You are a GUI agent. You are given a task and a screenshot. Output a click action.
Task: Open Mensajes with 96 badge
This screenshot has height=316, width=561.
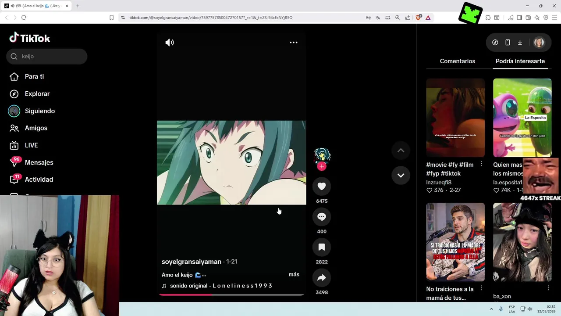click(x=39, y=162)
